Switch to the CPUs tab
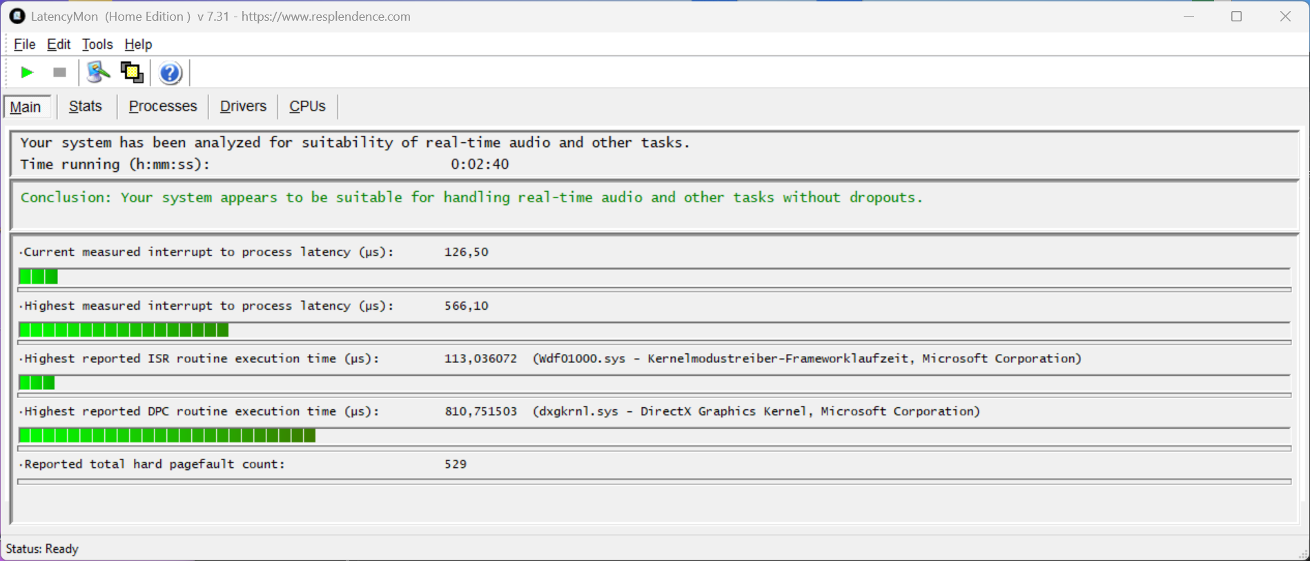Image resolution: width=1310 pixels, height=561 pixels. (x=307, y=106)
